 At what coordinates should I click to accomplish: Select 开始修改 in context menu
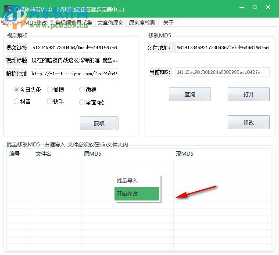[x=137, y=193]
